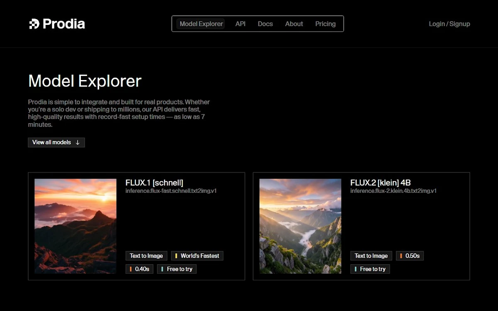This screenshot has width=498, height=311.
Task: Click Text to Image tag on FLUX.1 card
Action: [146, 256]
